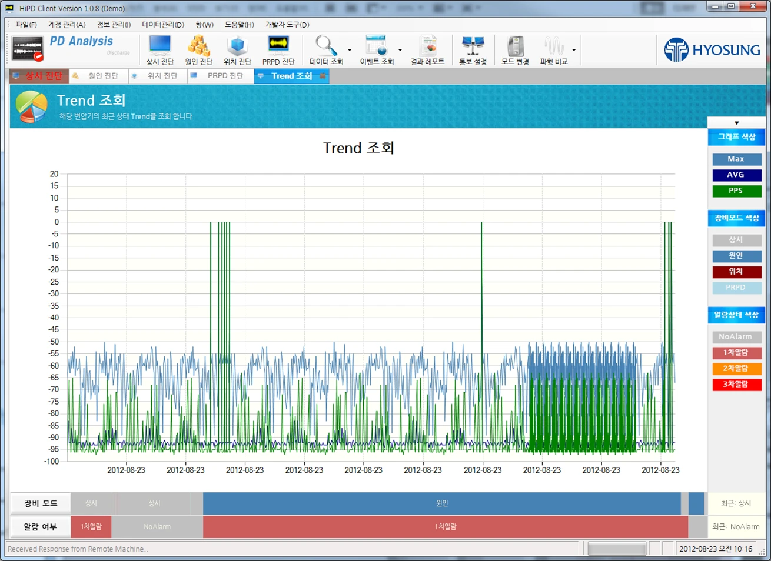The height and width of the screenshot is (561, 771).
Task: Open the 파일(F) menu
Action: point(26,25)
